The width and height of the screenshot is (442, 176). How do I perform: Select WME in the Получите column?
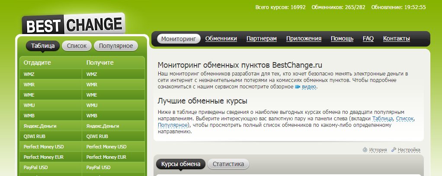[113, 95]
